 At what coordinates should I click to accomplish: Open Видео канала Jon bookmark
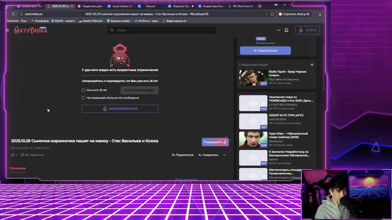(175, 21)
